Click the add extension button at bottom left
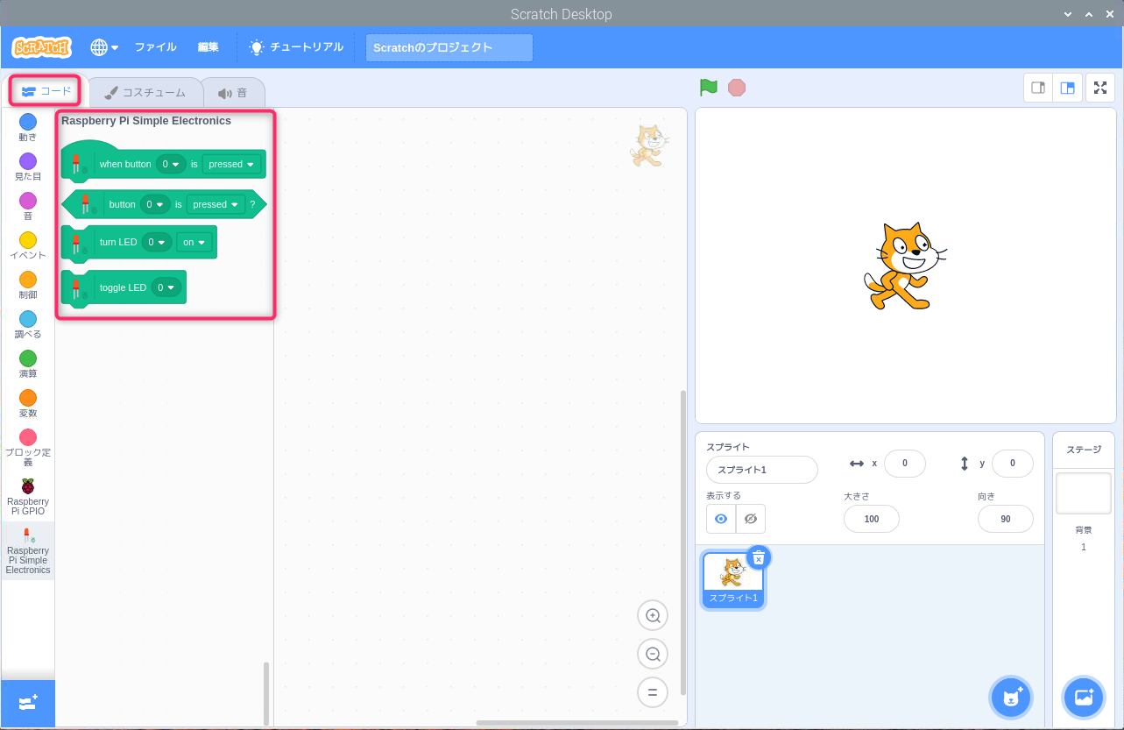1124x730 pixels. coord(27,703)
